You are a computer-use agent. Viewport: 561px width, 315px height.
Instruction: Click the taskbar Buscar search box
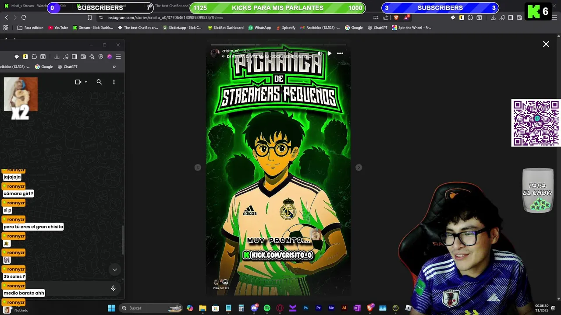pyautogui.click(x=151, y=308)
